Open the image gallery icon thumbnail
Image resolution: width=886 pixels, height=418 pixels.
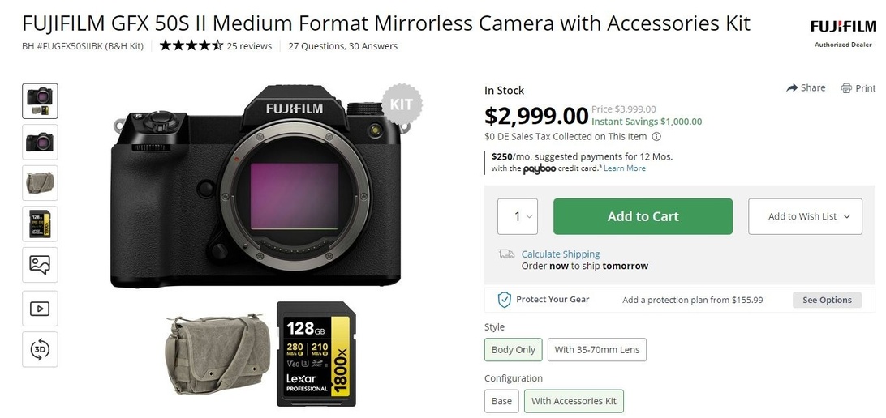click(40, 265)
